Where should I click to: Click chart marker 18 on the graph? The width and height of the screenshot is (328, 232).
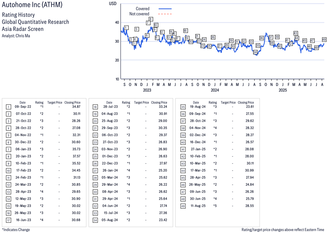coord(185,31)
